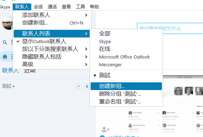Select Microsoft Office Outlook list

coord(126,57)
